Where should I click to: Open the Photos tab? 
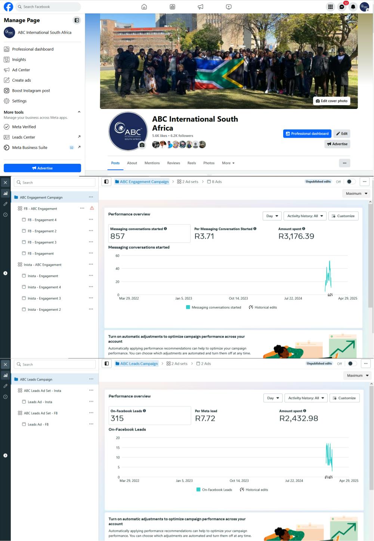coord(209,163)
